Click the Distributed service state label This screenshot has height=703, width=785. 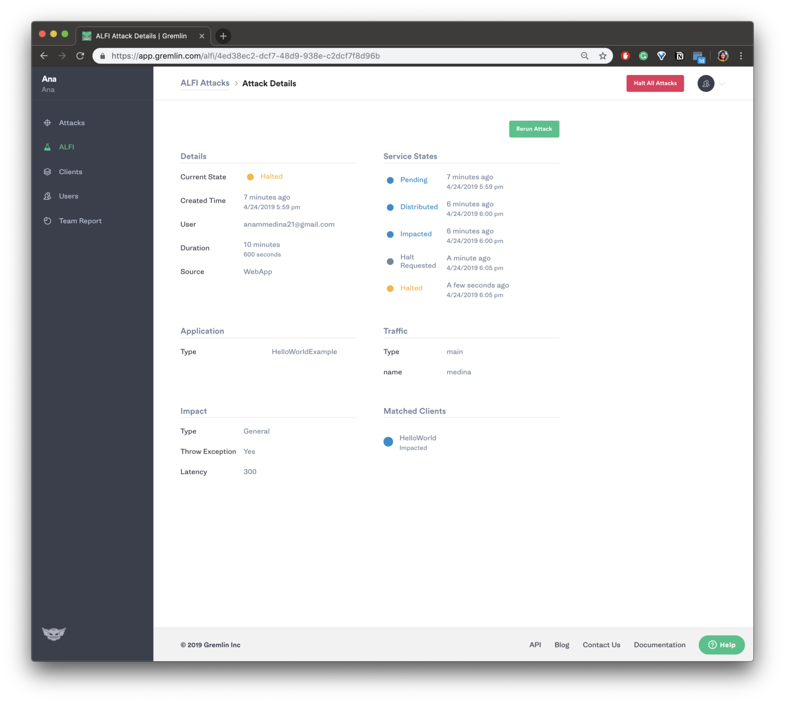pyautogui.click(x=419, y=207)
